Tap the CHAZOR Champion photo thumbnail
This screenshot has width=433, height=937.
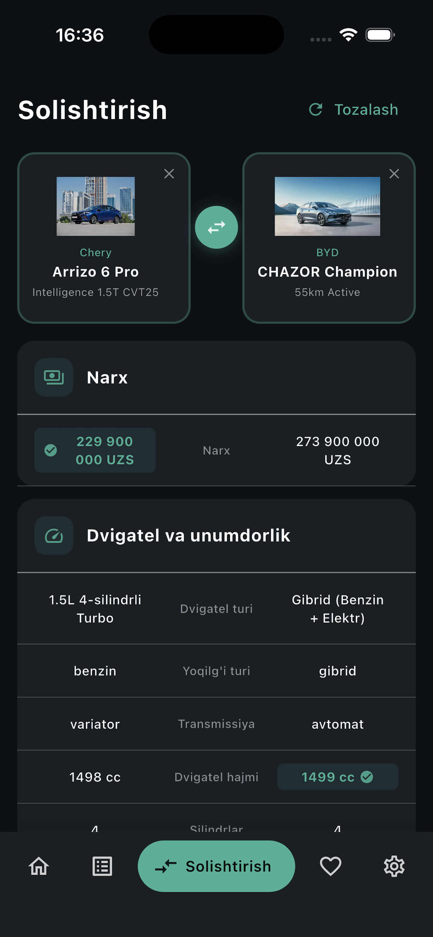click(x=327, y=206)
